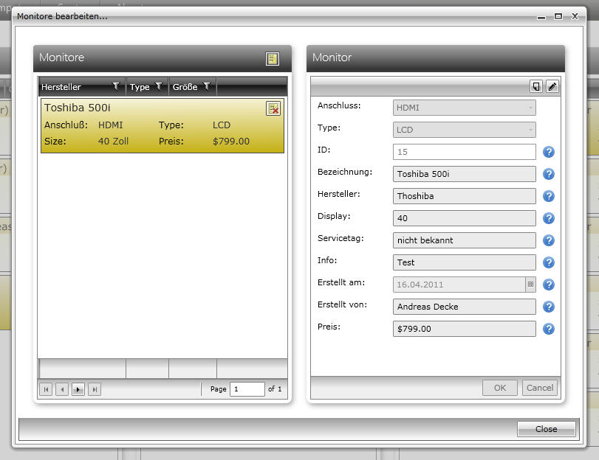This screenshot has width=599, height=460.
Task: Go to the first page
Action: tap(46, 389)
